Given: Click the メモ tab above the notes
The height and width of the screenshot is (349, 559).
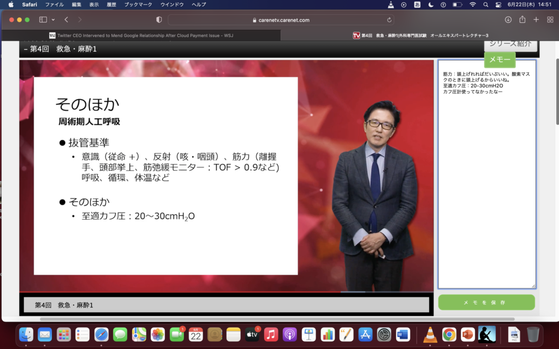Looking at the screenshot, I should [499, 60].
